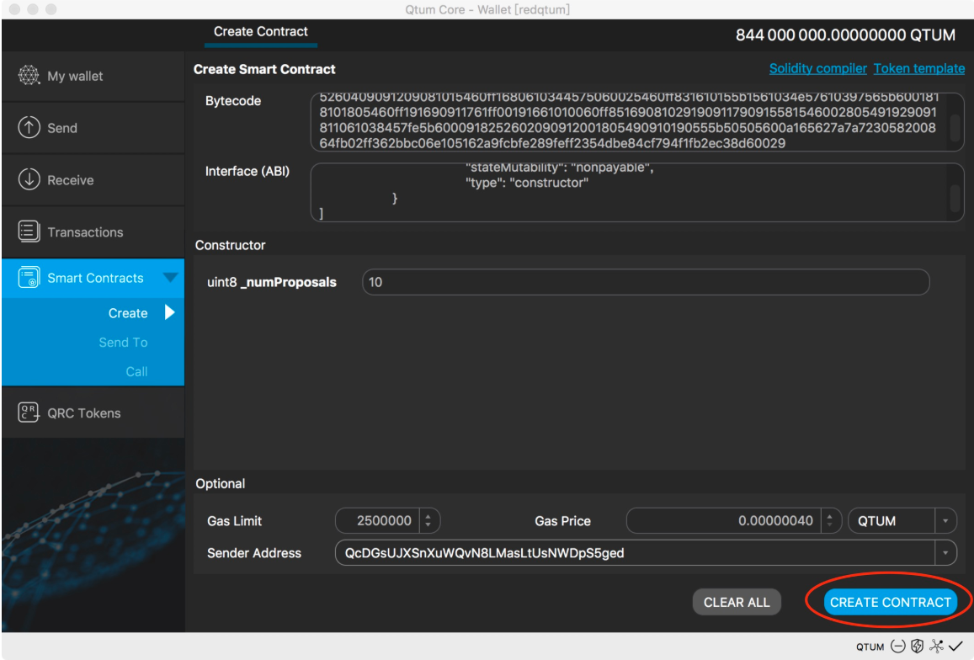Click the CREATE CONTRACT button

tap(890, 602)
